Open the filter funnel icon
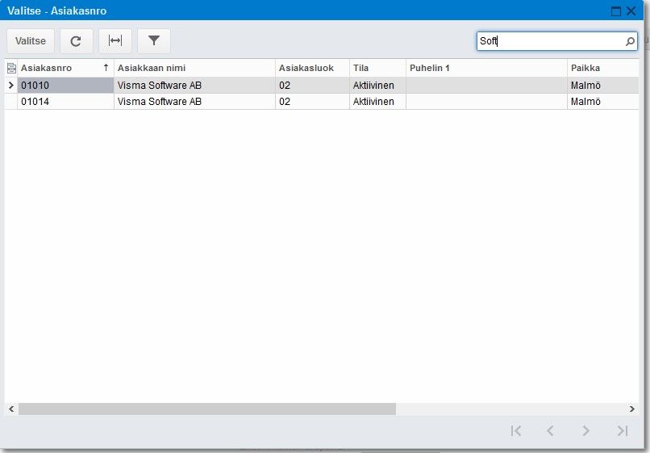 (154, 41)
